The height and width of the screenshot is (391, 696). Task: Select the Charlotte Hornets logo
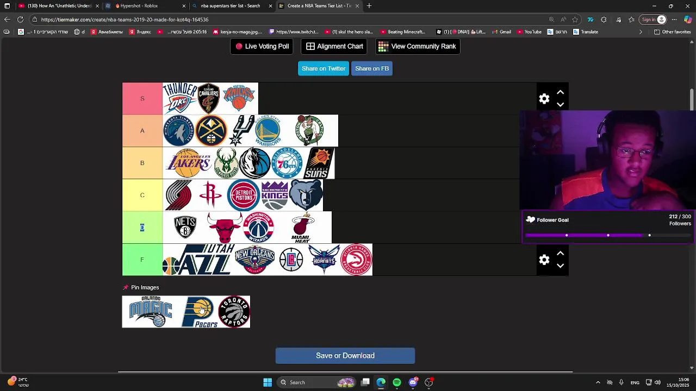[324, 260]
